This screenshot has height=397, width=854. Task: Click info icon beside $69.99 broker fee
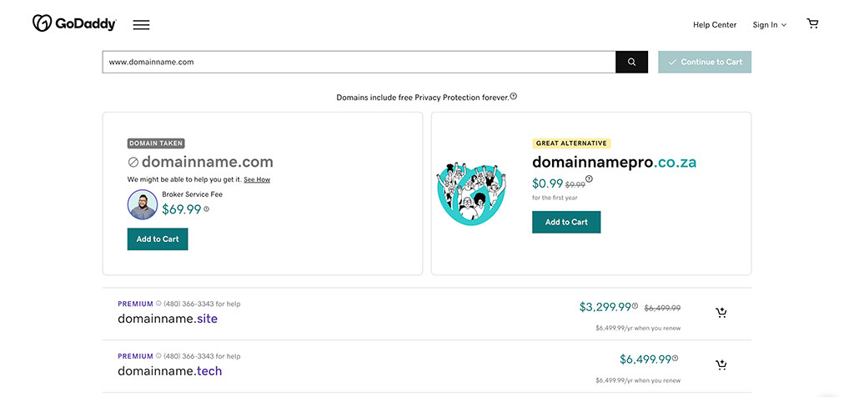coord(207,209)
